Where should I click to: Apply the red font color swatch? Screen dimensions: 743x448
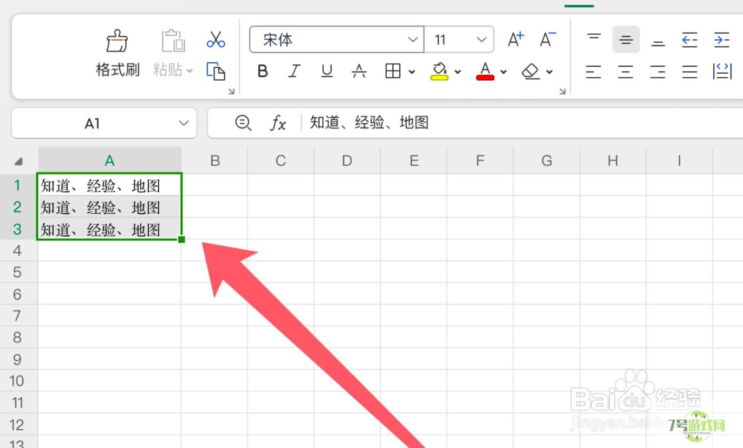point(485,71)
